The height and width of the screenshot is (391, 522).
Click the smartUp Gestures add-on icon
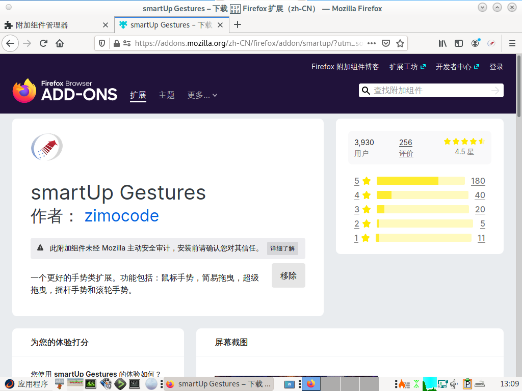pyautogui.click(x=47, y=147)
